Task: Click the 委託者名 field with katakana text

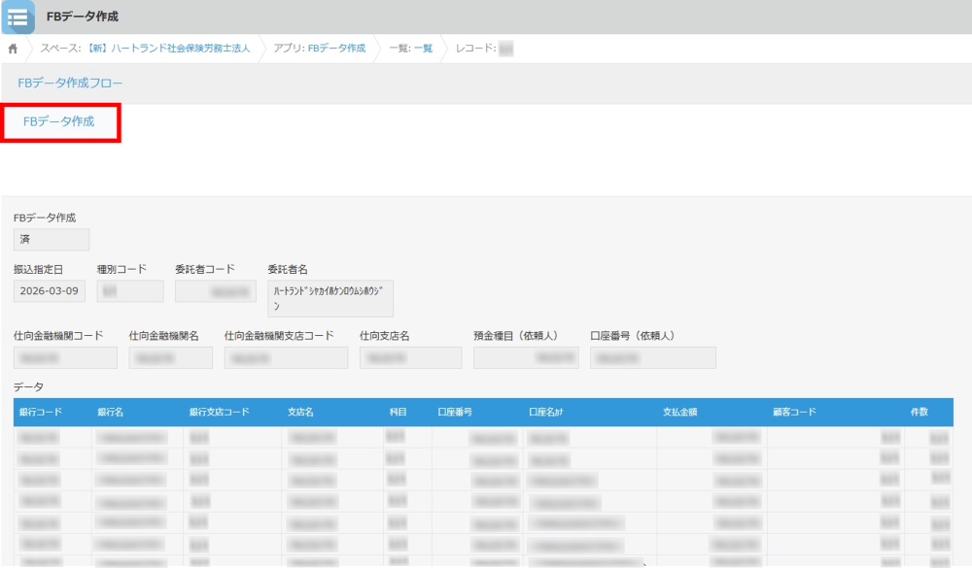Action: [330, 298]
